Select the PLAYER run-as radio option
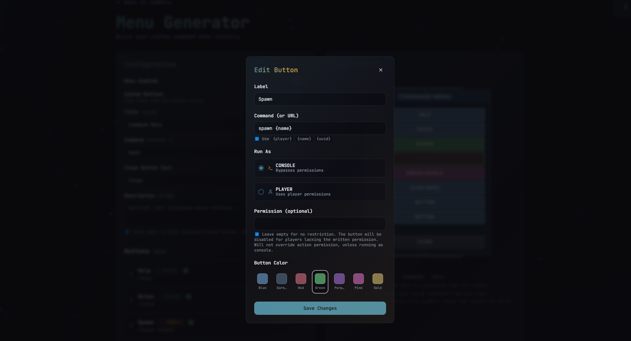 [x=261, y=192]
